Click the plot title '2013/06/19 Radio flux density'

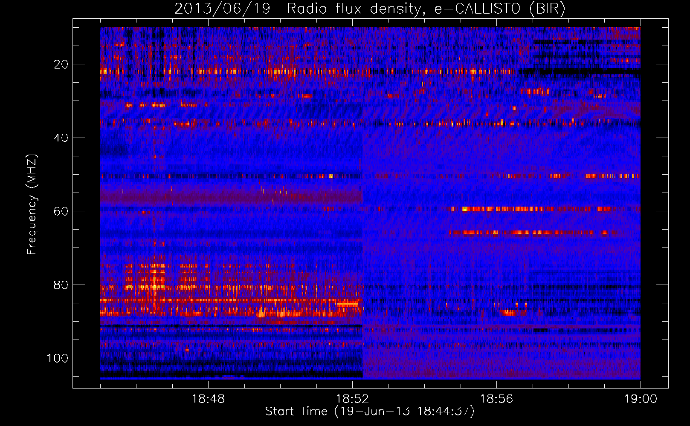[370, 9]
